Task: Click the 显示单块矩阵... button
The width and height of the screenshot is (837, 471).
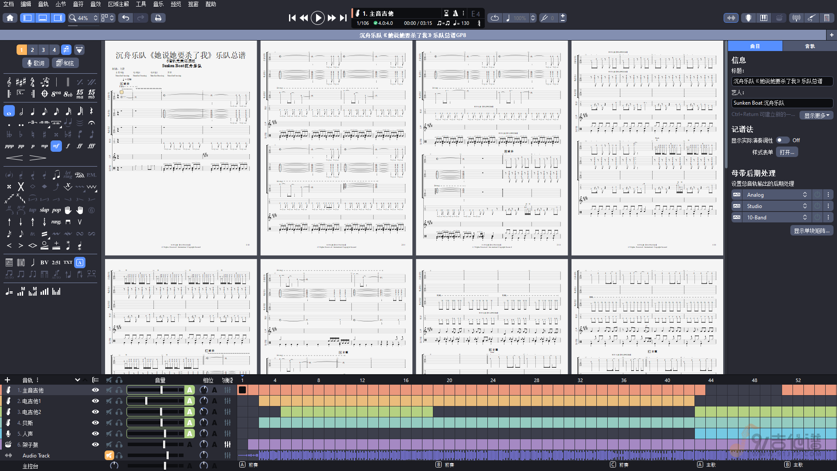Action: tap(812, 231)
